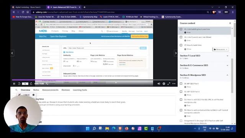Select the Learning tools tab

tap(80, 90)
